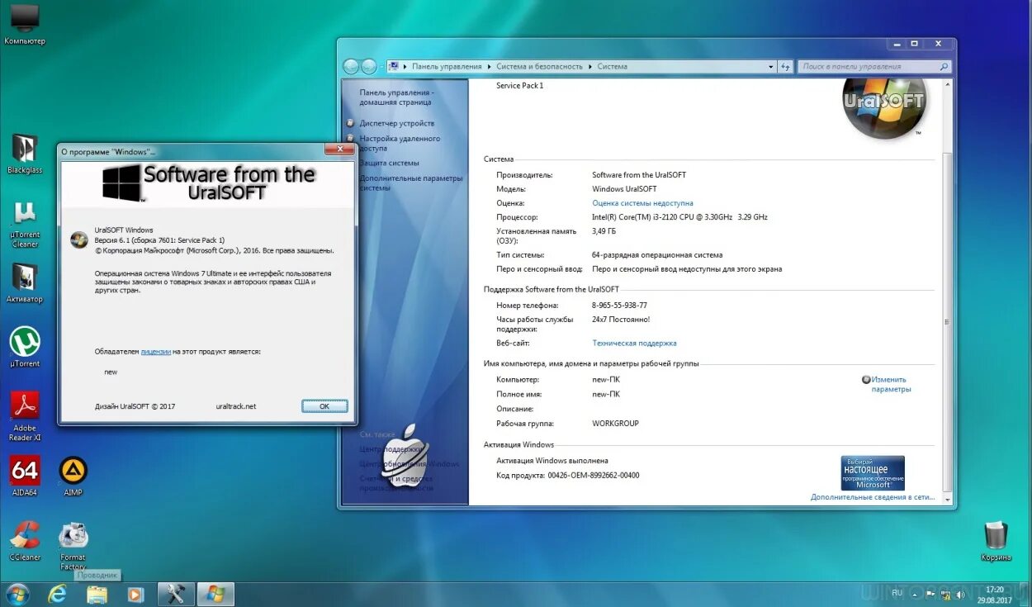Go to Система и безопасность breadcrumb
The width and height of the screenshot is (1032, 607).
point(539,67)
